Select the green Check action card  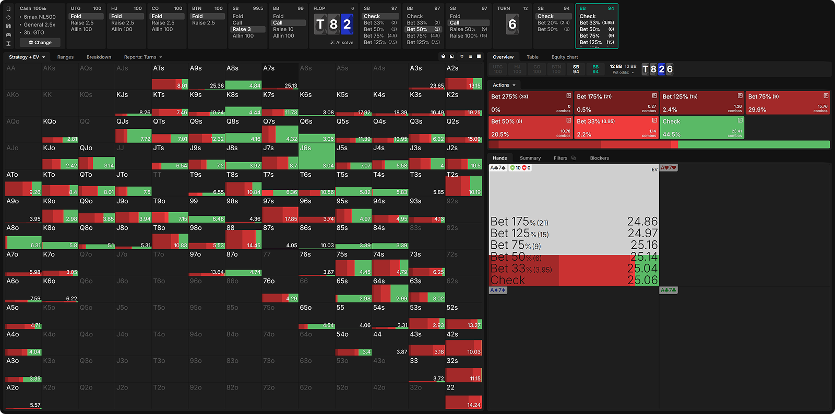[x=701, y=128]
